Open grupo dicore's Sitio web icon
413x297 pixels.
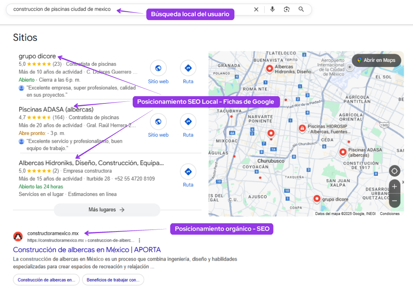[x=158, y=68]
